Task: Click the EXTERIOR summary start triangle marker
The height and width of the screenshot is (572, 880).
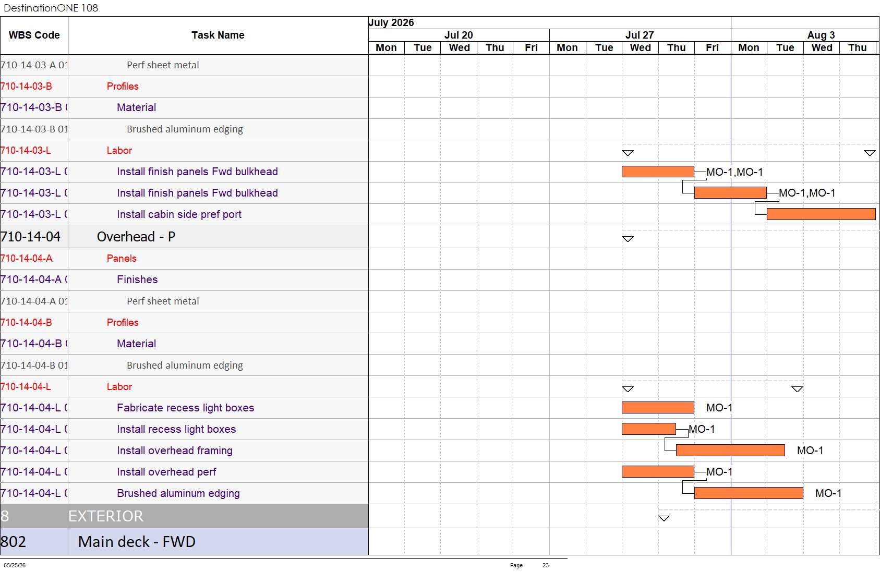Action: [664, 518]
